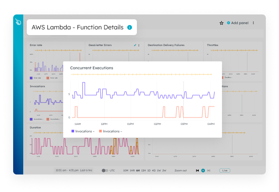Open the dashboard kebab menu next to Add panel

coord(253,23)
